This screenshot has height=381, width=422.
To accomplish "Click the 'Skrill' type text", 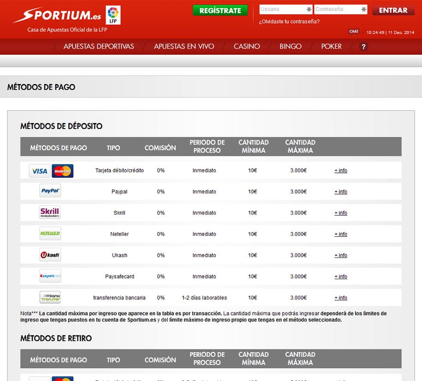I will (119, 213).
